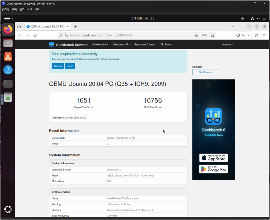Open Terminal from the dock

click(8, 83)
